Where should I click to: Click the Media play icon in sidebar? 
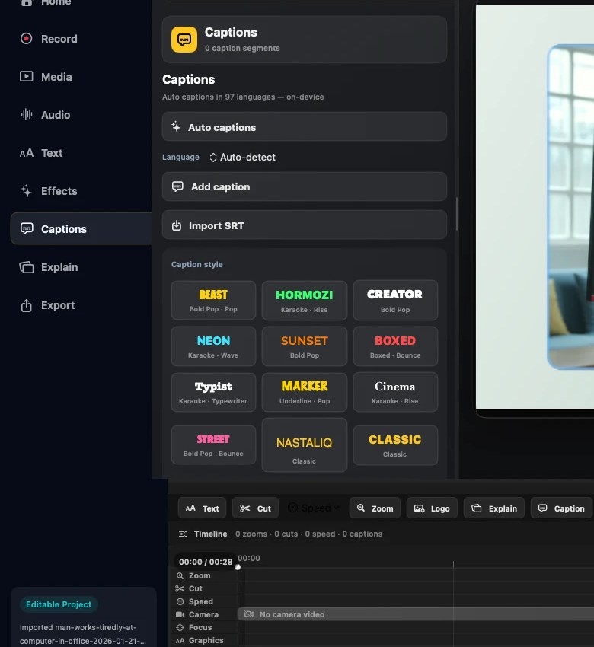pyautogui.click(x=26, y=77)
